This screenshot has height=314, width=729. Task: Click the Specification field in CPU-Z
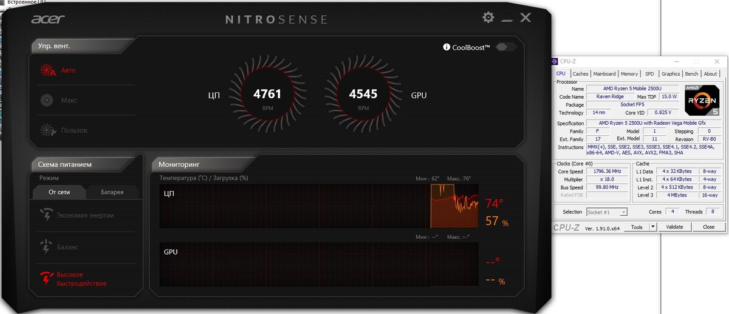(x=654, y=123)
